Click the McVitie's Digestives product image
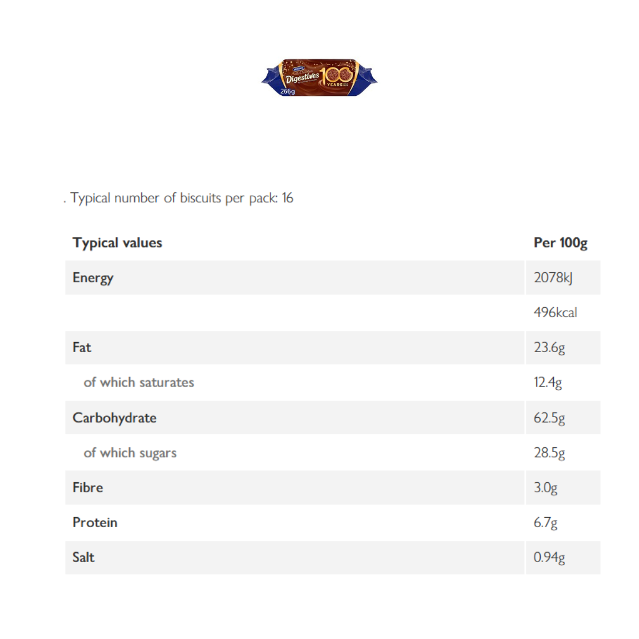639x639 pixels. (319, 78)
